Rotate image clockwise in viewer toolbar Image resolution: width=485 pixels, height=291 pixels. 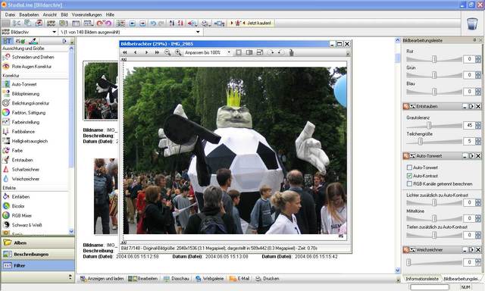click(x=271, y=52)
